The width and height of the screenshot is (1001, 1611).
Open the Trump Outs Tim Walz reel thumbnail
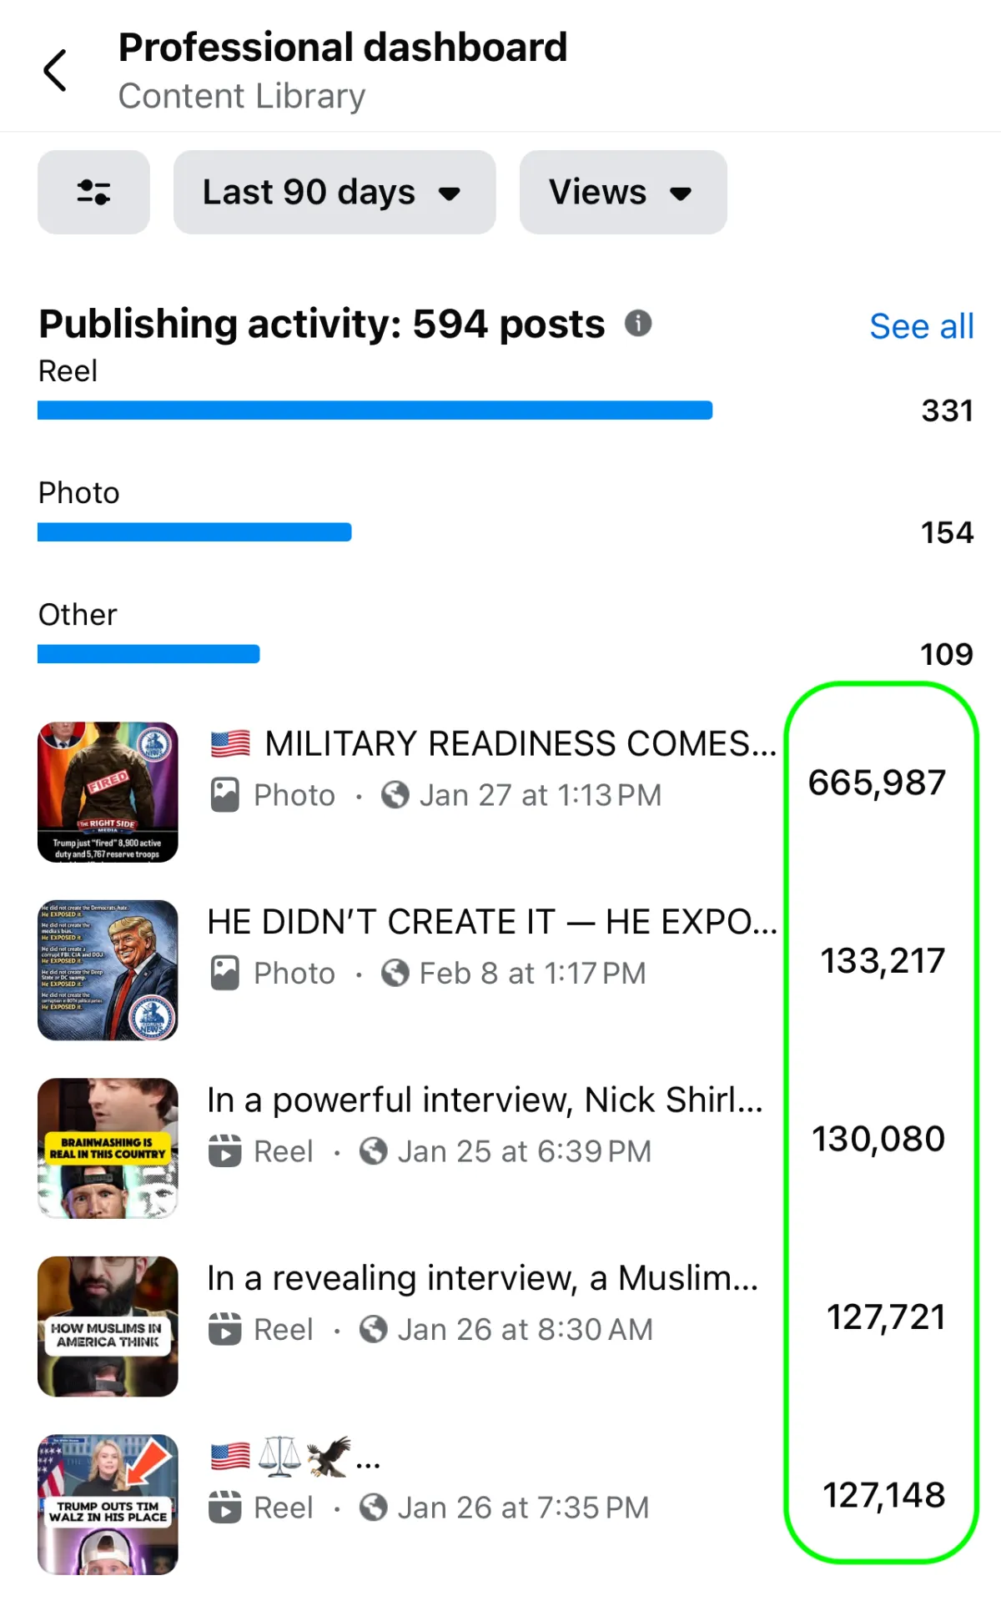click(x=108, y=1504)
